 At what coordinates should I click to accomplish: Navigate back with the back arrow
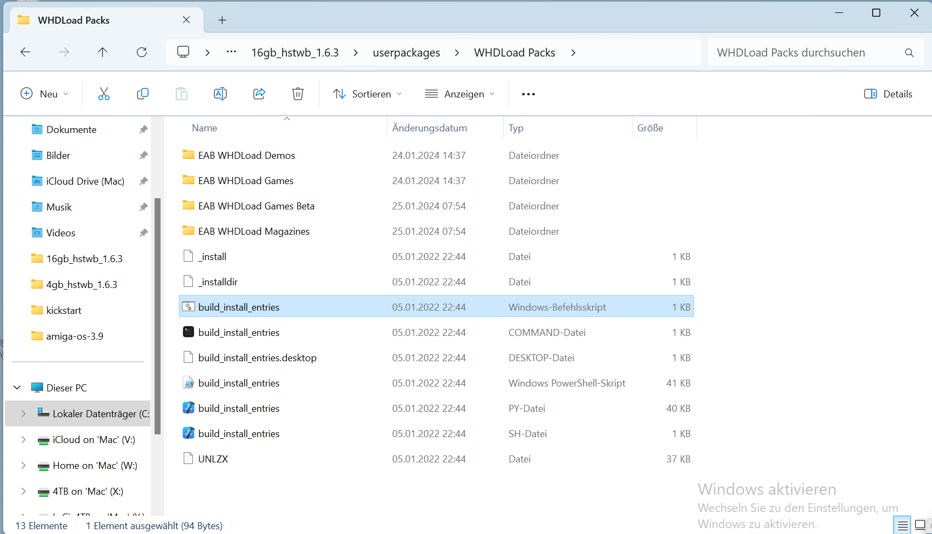[25, 52]
